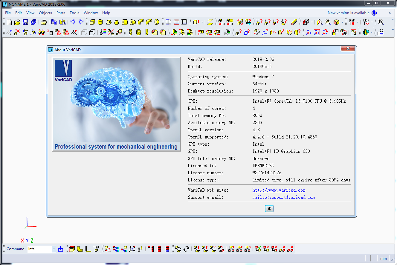The image size is (397, 265).
Task: Open dropdown arrow beside box with up arrow
Action: [202, 22]
